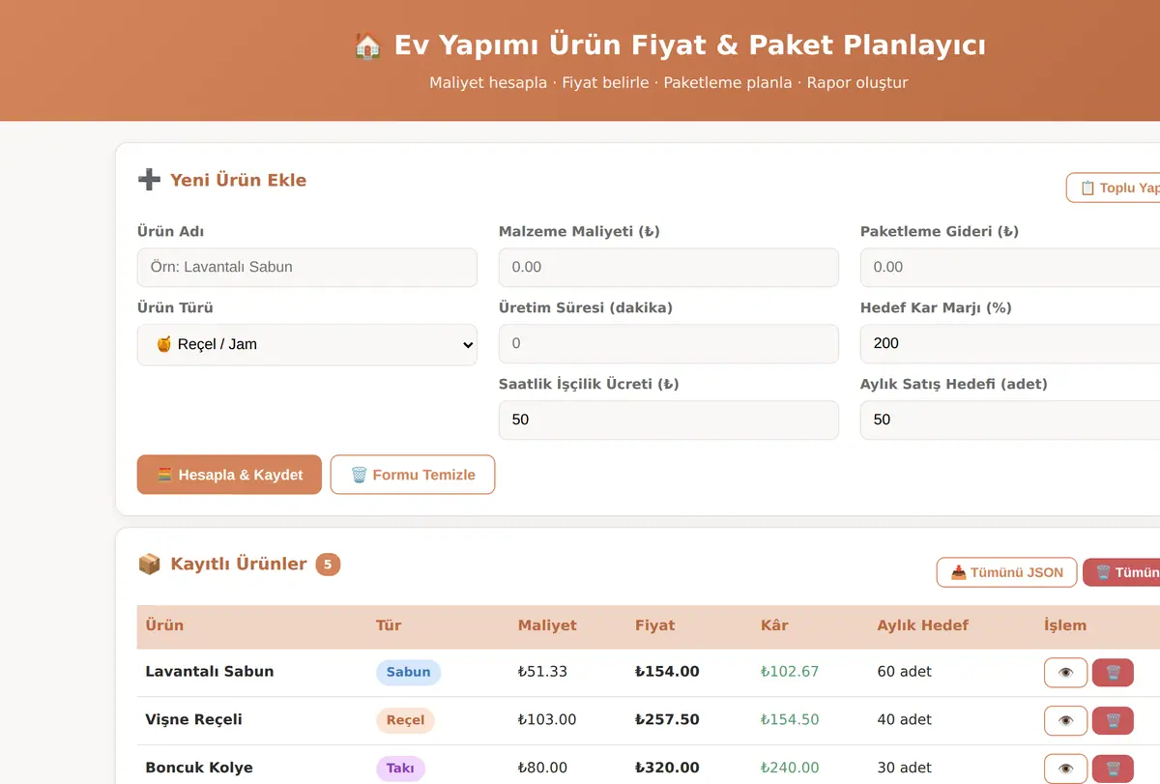Click the Fiyat column header
1160x784 pixels.
click(x=654, y=625)
